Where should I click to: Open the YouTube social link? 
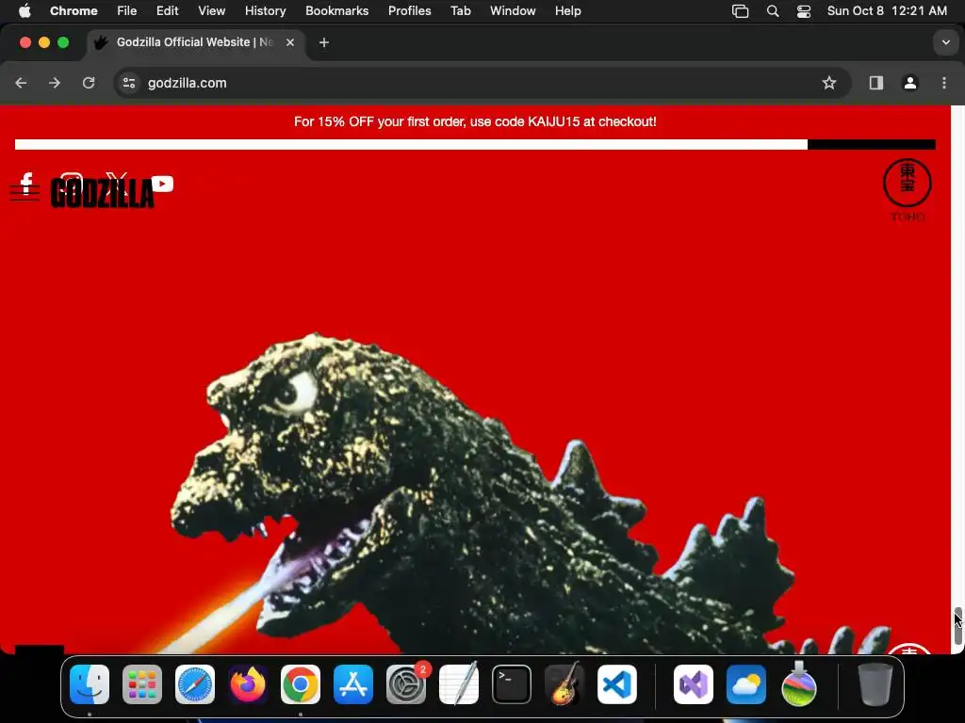[162, 184]
